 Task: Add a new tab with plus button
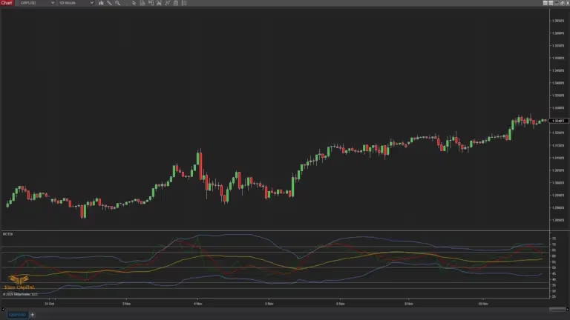click(x=32, y=315)
